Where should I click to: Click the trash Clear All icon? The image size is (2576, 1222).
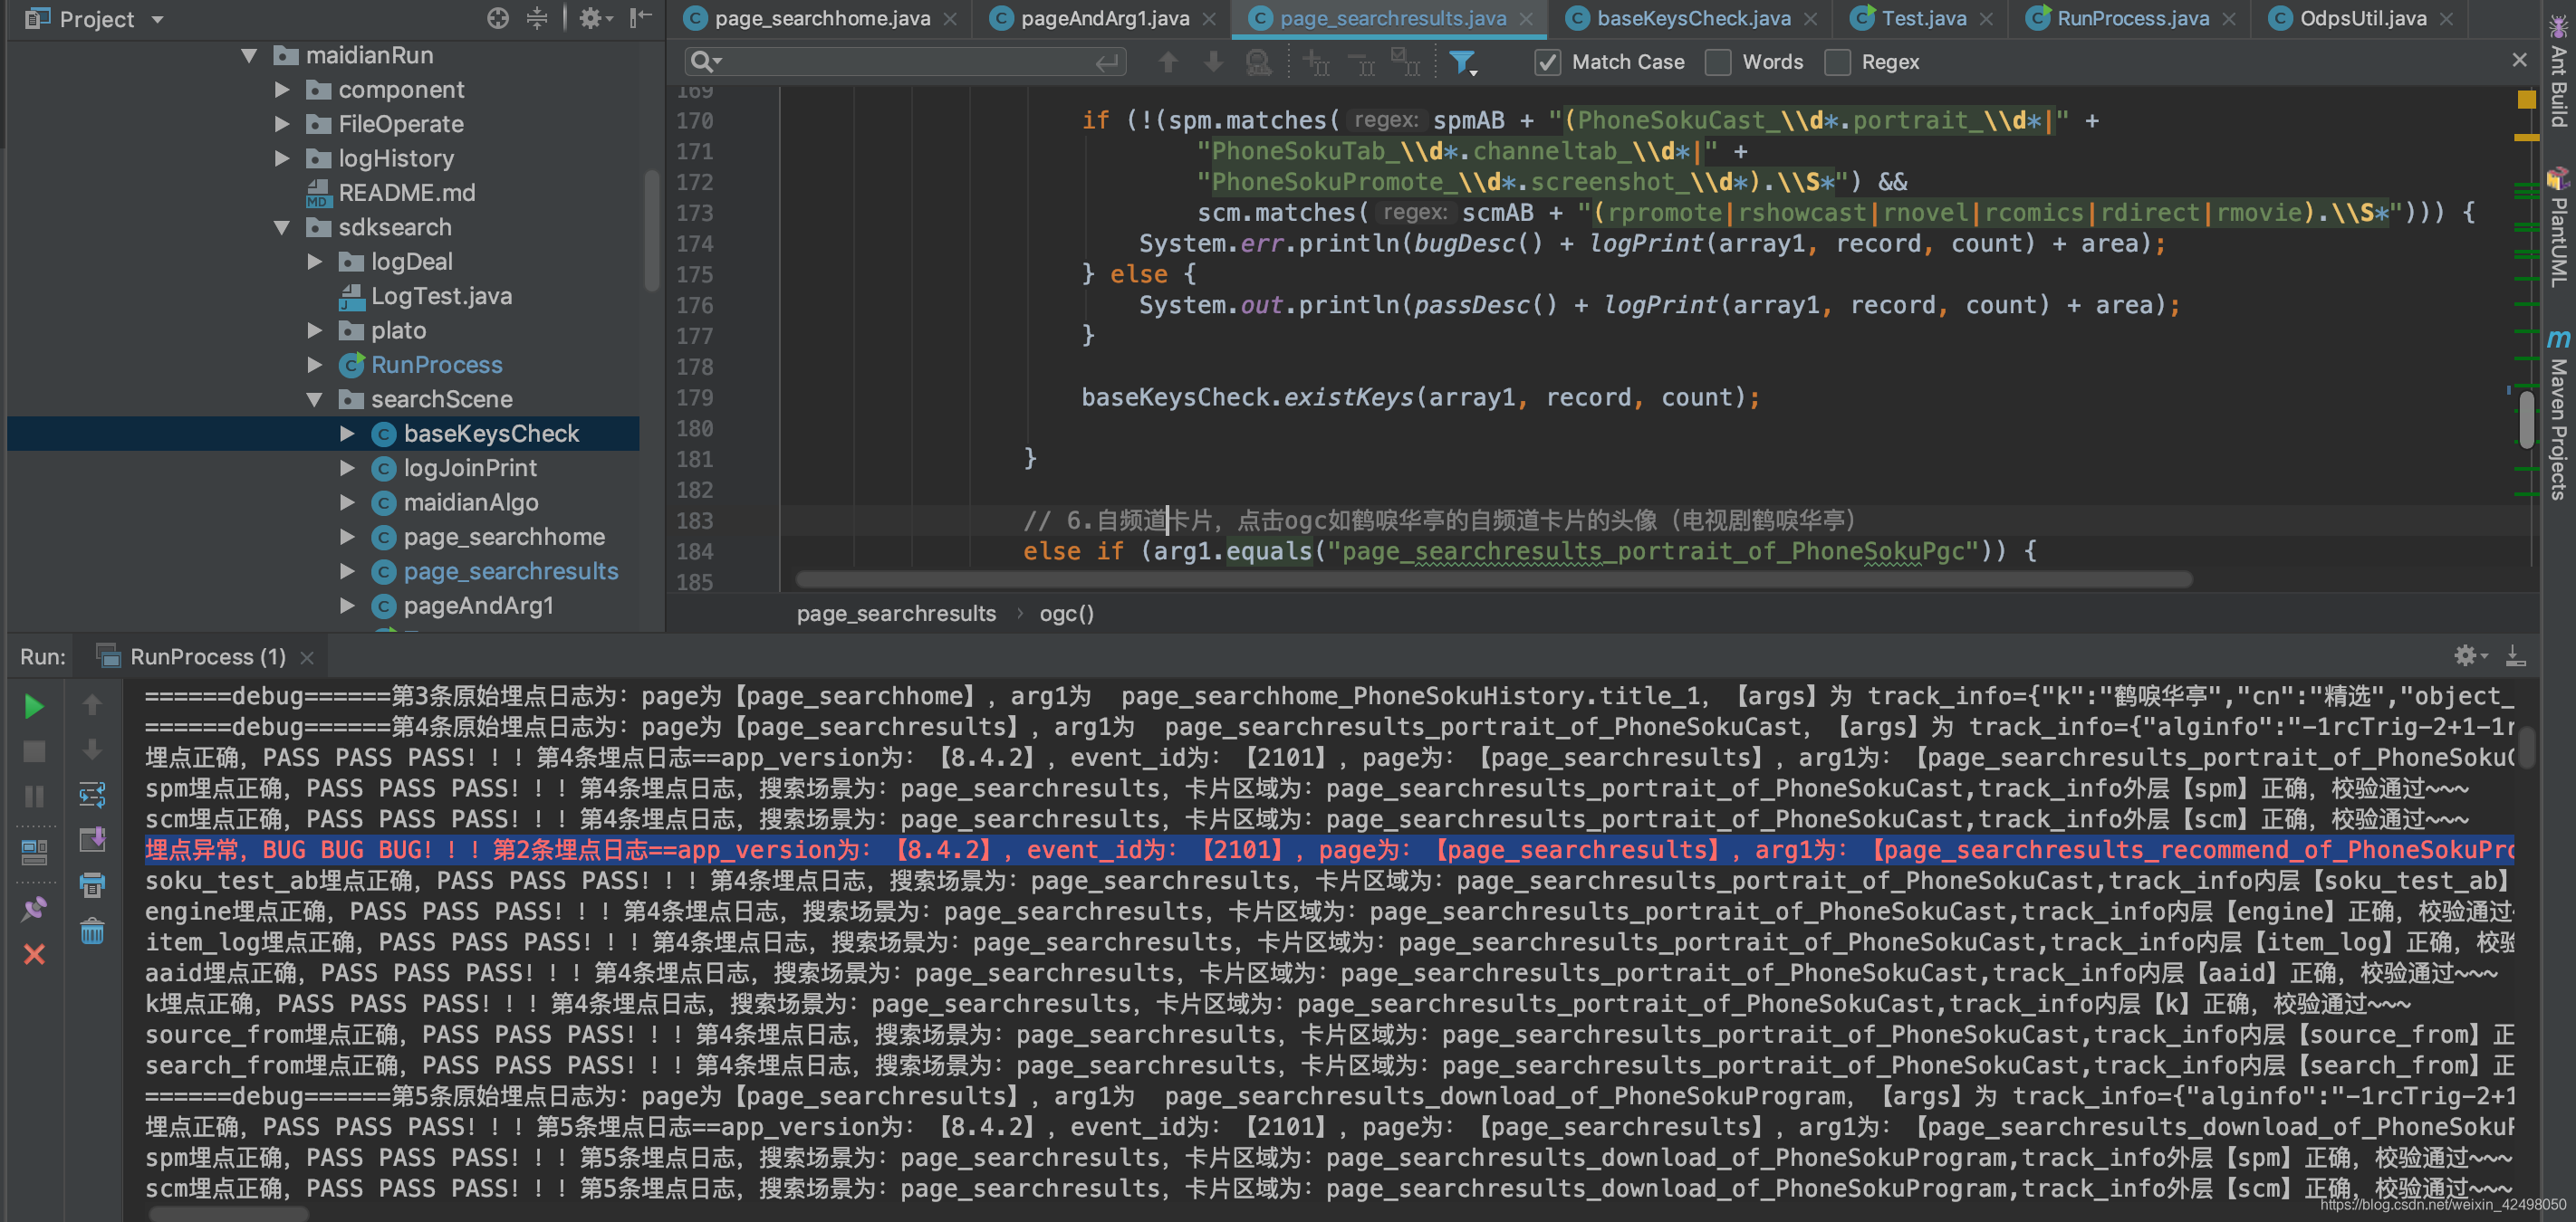point(92,932)
